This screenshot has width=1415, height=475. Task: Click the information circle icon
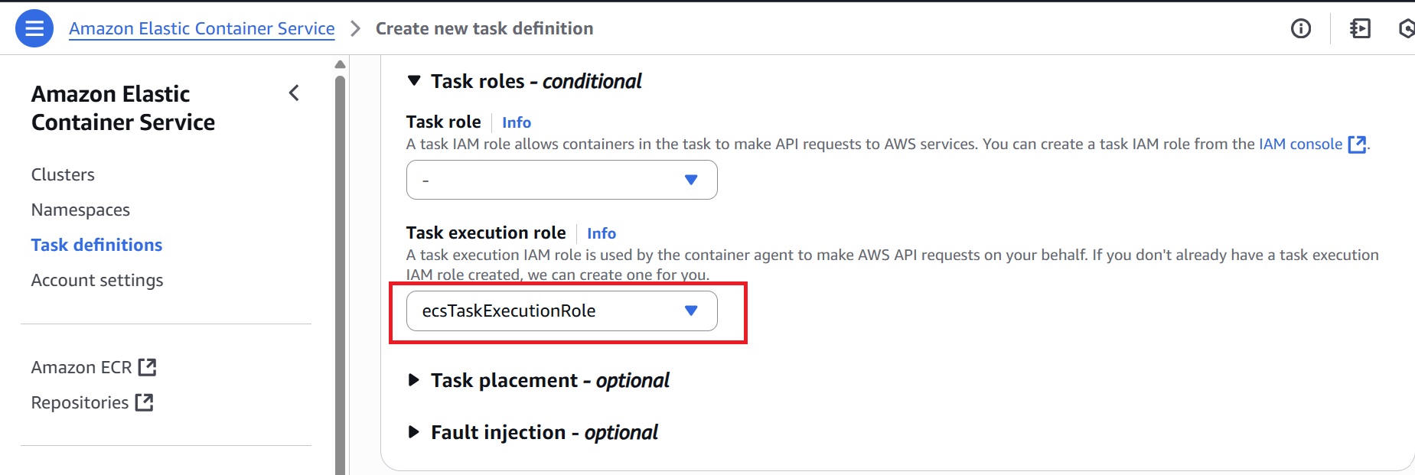(x=1299, y=28)
